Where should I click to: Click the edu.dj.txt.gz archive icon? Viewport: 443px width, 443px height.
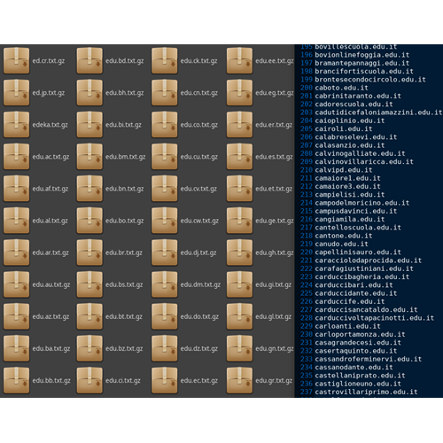(165, 253)
